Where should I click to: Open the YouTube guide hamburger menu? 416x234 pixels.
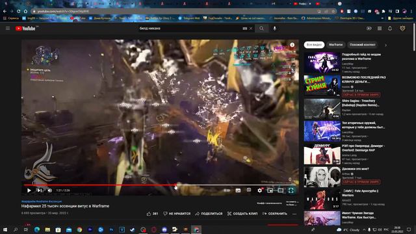pos(8,29)
